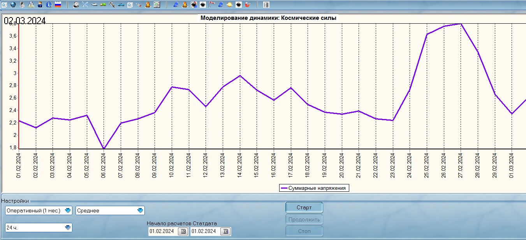Open the 'Среднее' dropdown list

click(x=140, y=210)
